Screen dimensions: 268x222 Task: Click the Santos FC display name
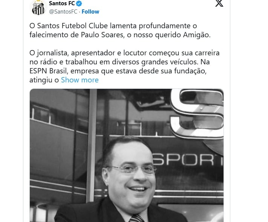[62, 3]
